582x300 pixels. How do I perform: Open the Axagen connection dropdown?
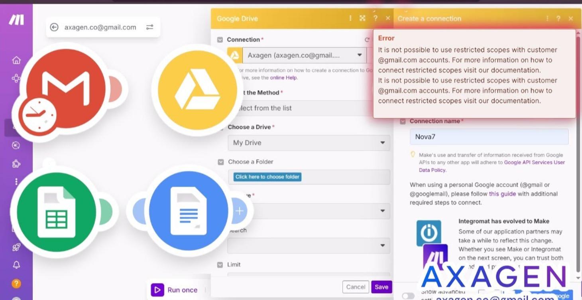[305, 55]
